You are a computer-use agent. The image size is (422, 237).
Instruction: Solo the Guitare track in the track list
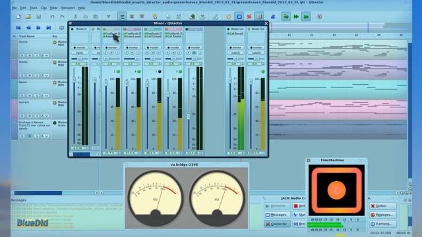pos(37,116)
